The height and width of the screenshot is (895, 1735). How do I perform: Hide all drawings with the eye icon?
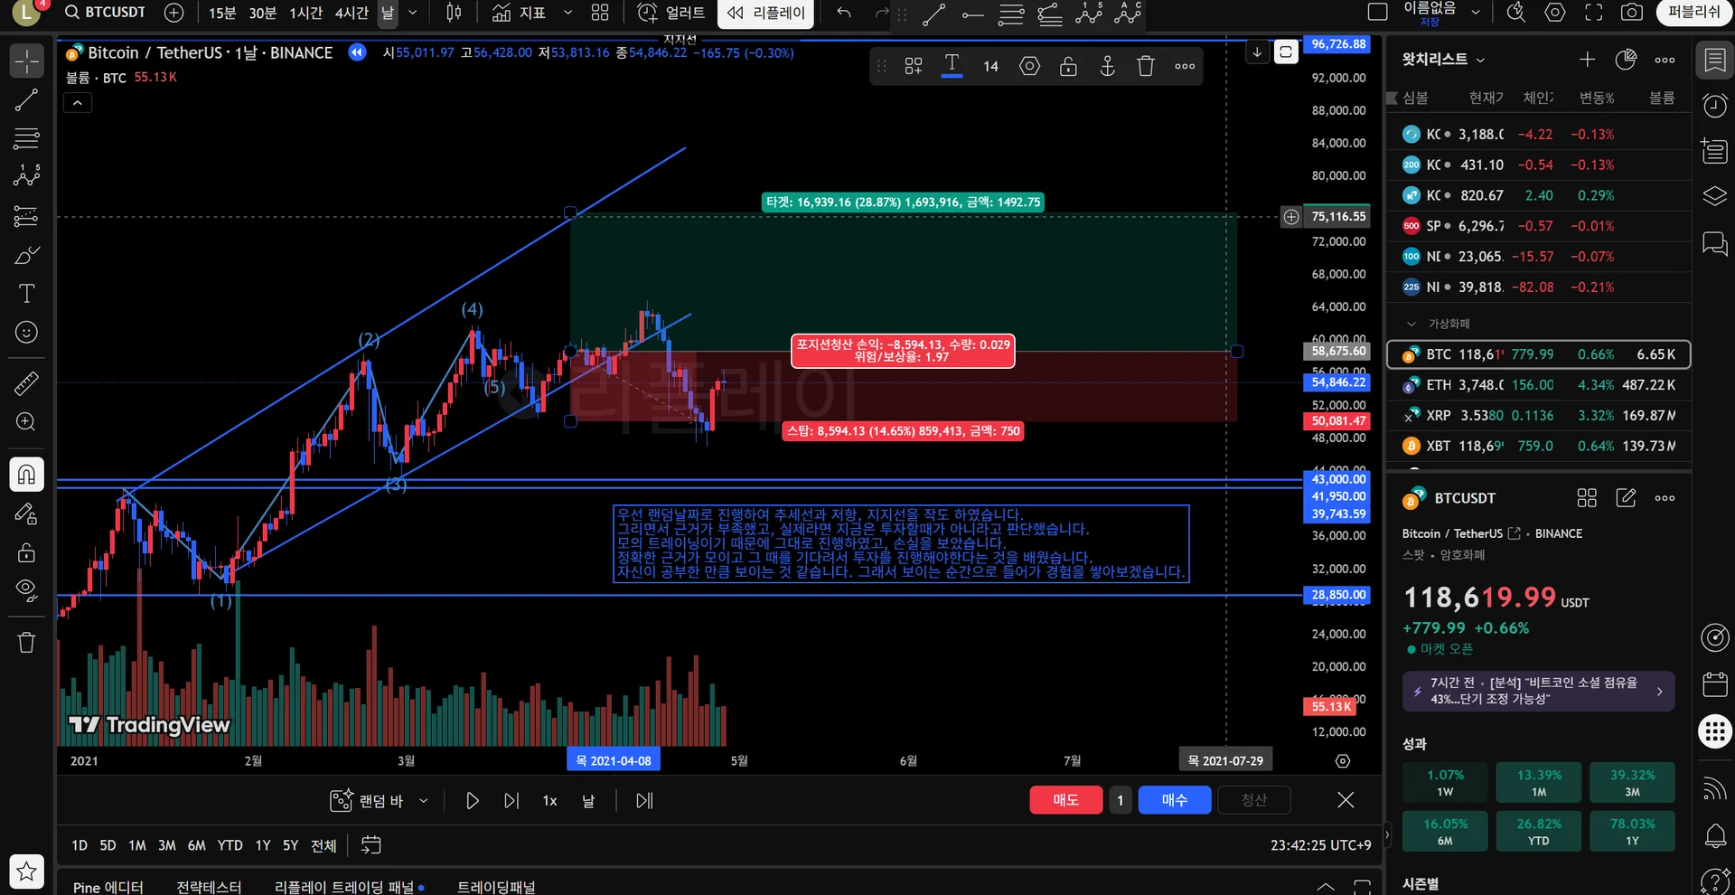[27, 590]
